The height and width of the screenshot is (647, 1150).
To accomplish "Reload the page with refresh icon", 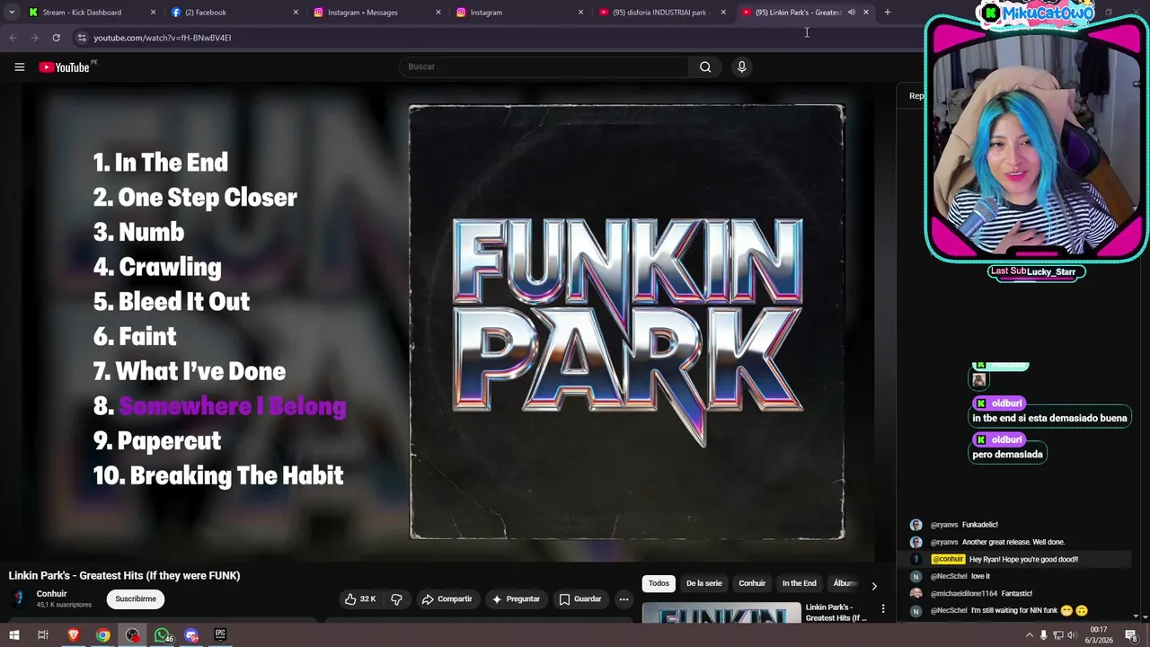I will [x=56, y=38].
